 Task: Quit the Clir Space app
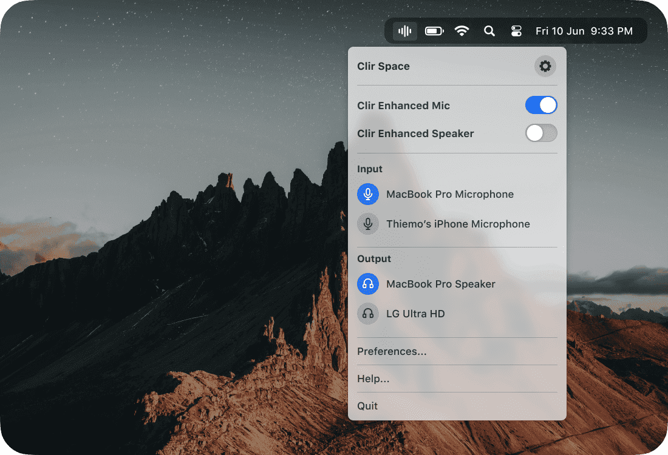(367, 406)
